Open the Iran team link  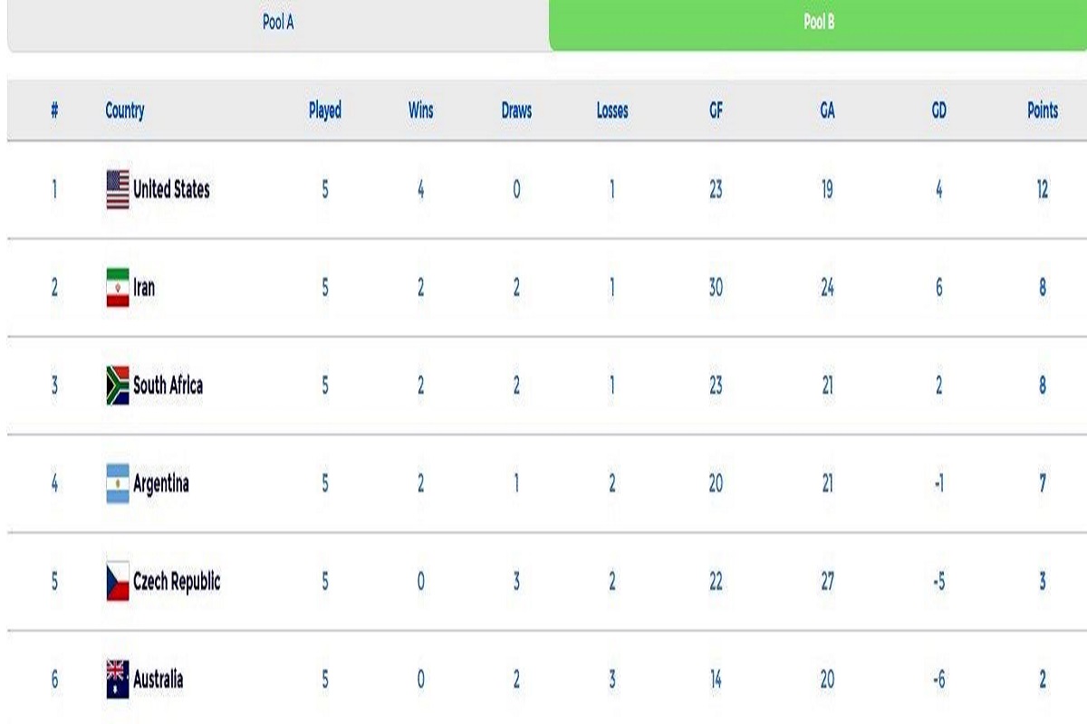(144, 287)
